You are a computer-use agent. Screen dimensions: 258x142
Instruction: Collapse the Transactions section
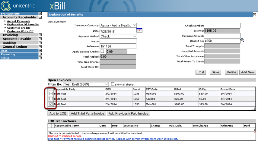point(40,14)
